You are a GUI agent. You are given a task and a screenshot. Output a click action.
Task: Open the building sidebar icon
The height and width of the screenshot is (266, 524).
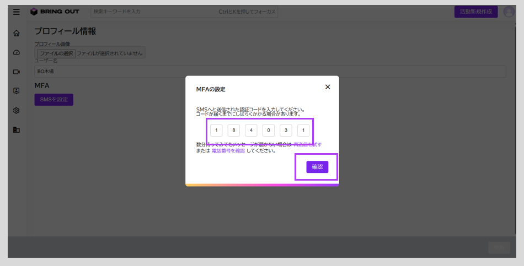coord(17,130)
